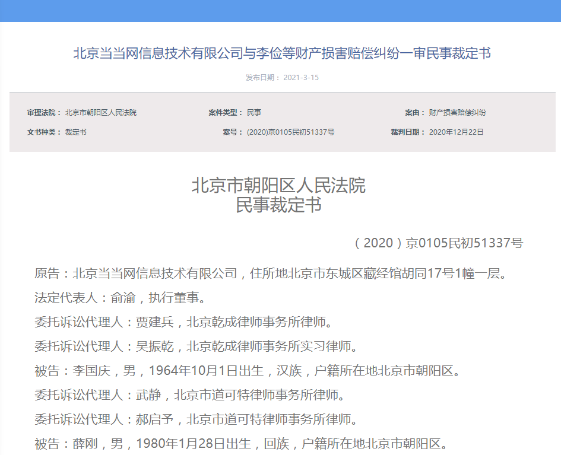Click agent line mentioning 武静

190,395
